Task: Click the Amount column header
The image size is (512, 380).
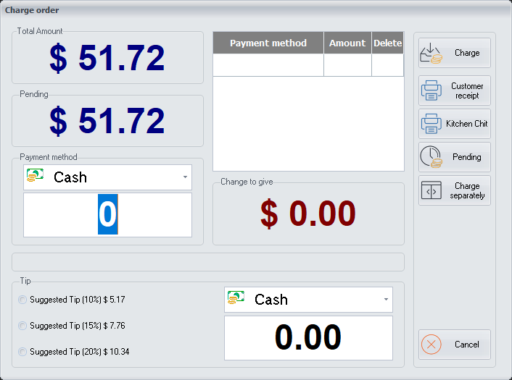Action: point(347,43)
